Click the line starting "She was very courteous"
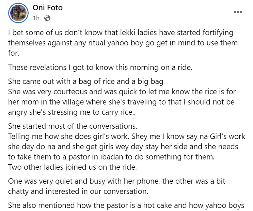 click(122, 93)
